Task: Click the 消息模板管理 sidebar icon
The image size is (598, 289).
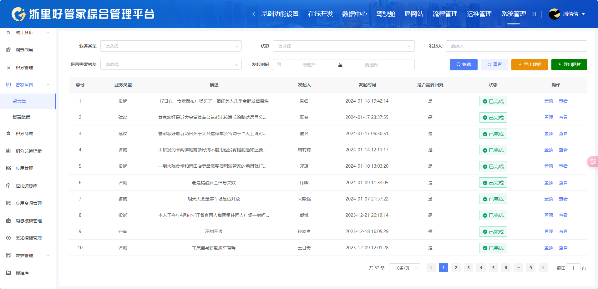Action: coord(8,221)
